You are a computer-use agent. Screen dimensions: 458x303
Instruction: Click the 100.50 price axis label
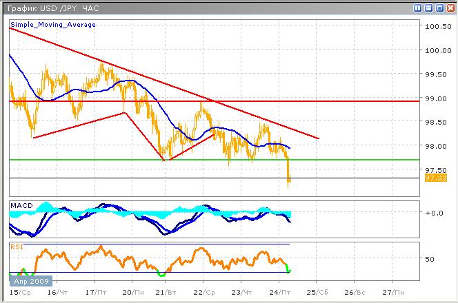pyautogui.click(x=438, y=27)
